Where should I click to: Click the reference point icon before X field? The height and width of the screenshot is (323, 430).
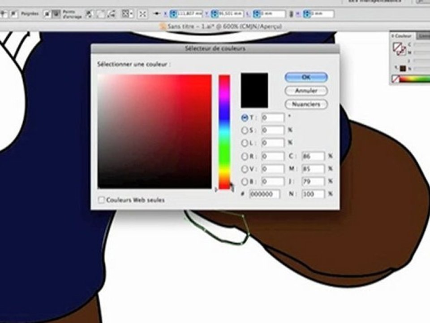click(x=157, y=13)
